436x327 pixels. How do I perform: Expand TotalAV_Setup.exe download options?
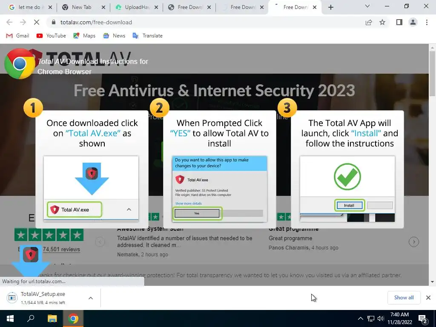(x=90, y=298)
